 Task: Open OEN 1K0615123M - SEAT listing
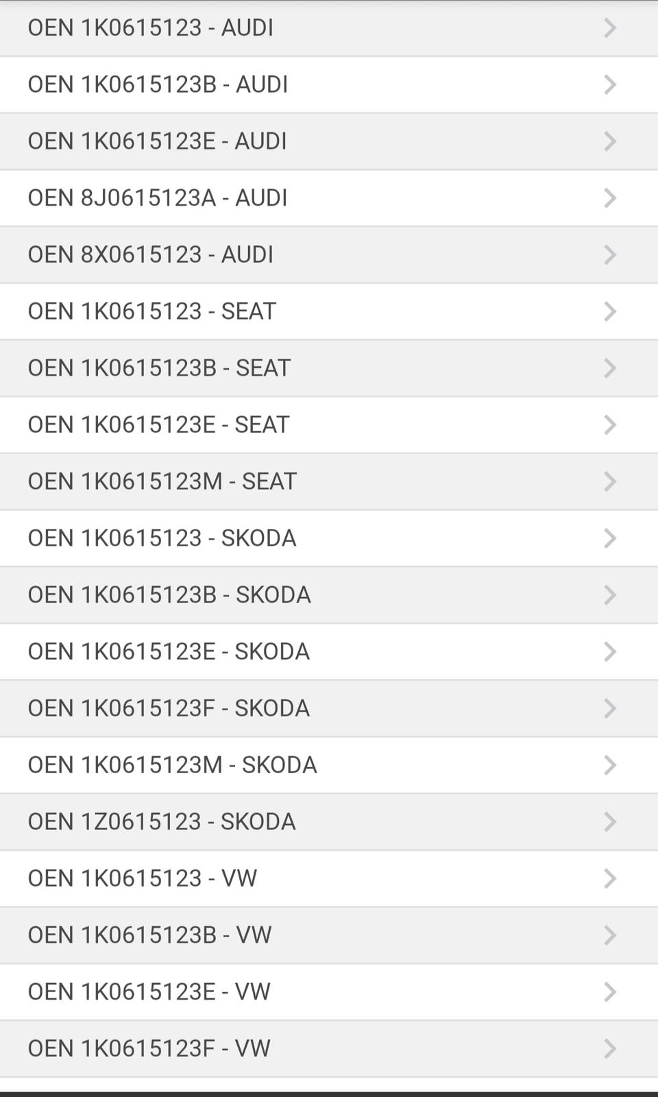[162, 482]
